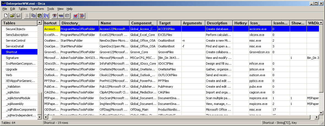Click the Name column header
325x126 pixels.
pos(114,23)
